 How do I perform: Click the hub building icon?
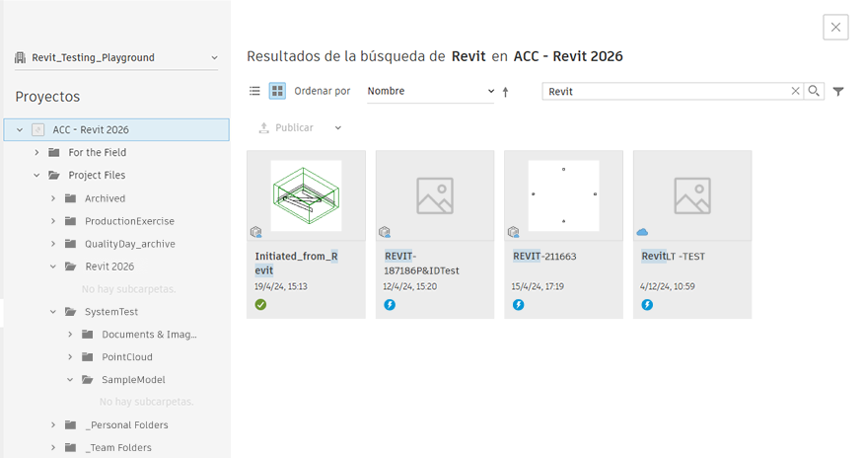point(21,57)
